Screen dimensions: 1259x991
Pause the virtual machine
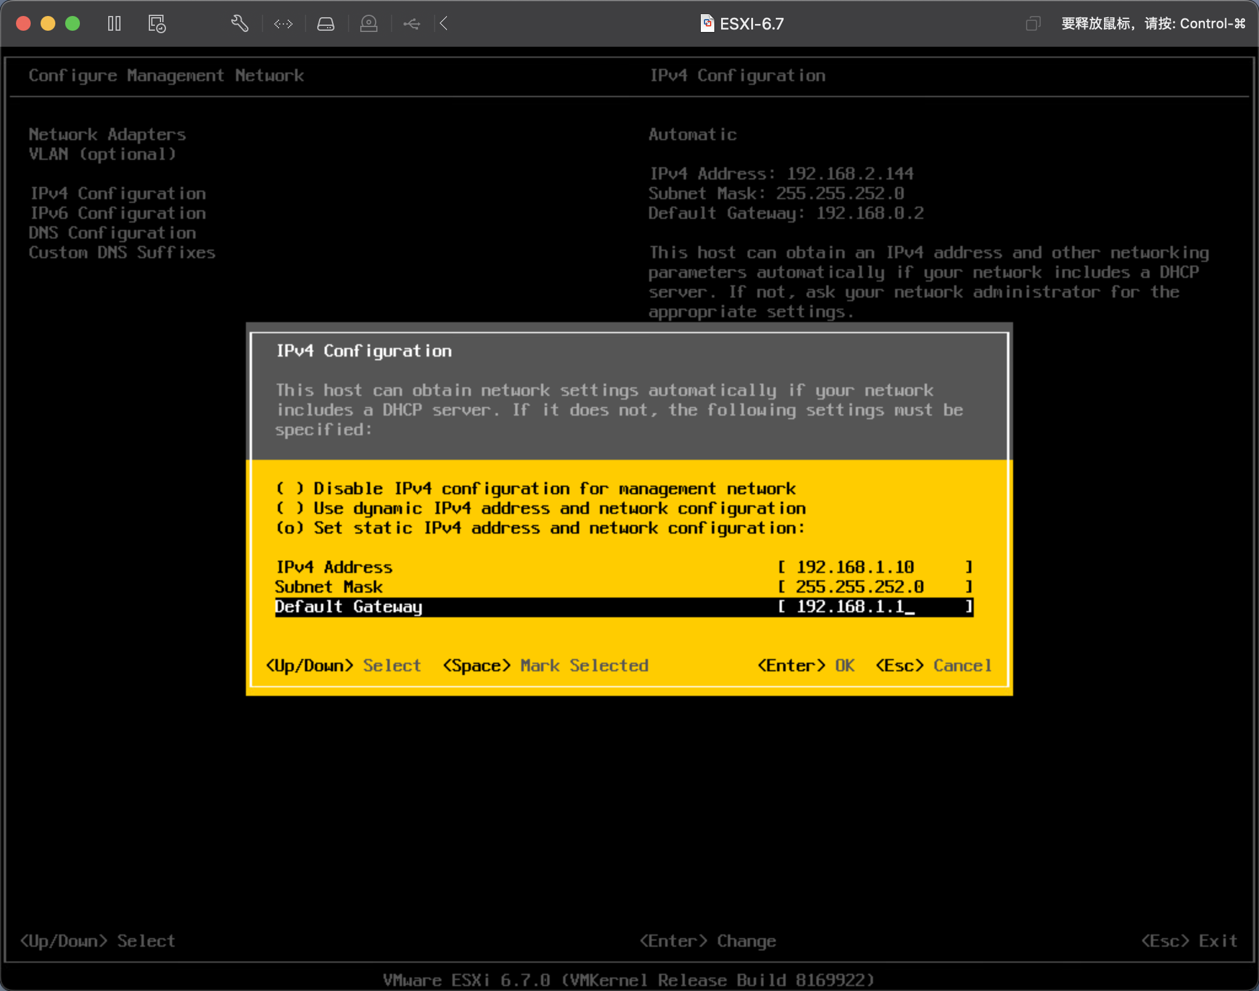114,23
